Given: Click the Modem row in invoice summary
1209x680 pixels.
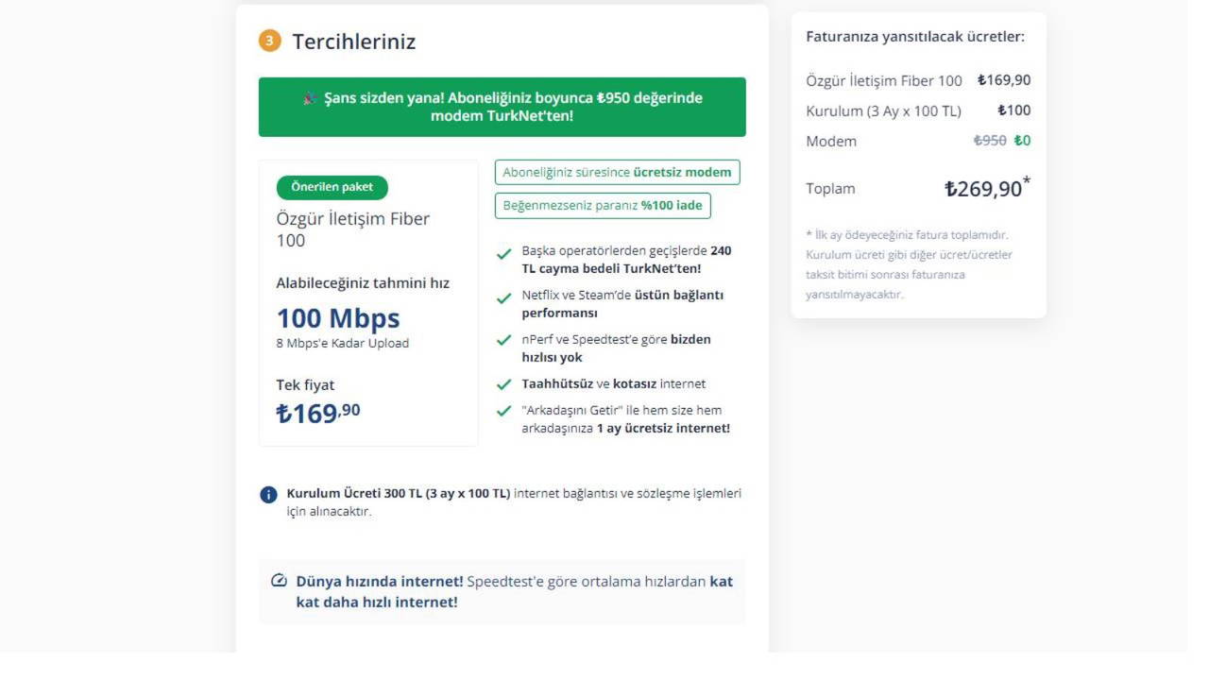Looking at the screenshot, I should point(917,141).
